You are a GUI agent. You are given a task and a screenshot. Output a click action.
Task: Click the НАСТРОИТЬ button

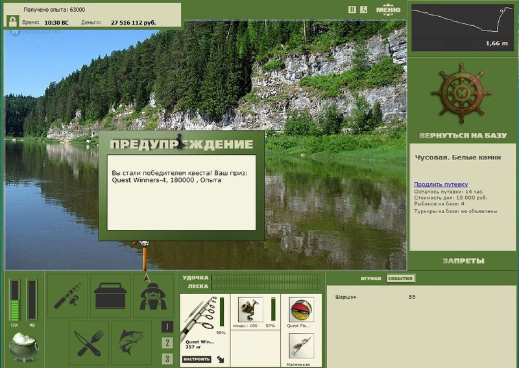[x=197, y=359]
